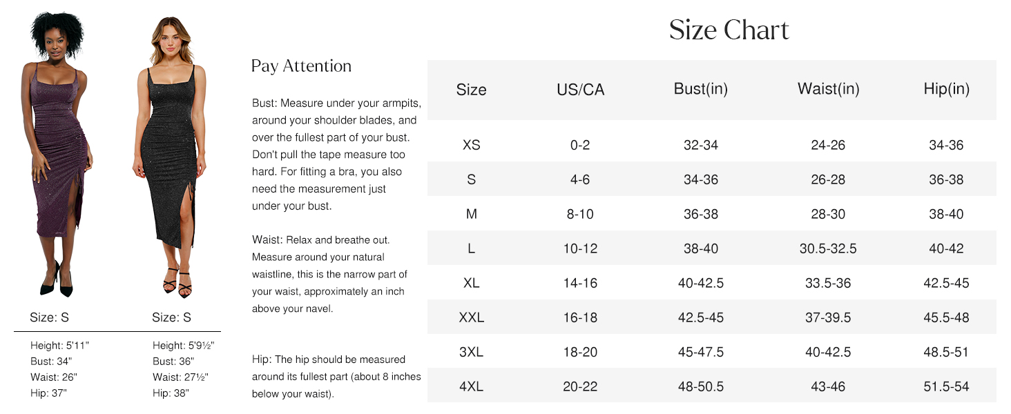1011x414 pixels.
Task: Click the US/CA column header
Action: 580,90
